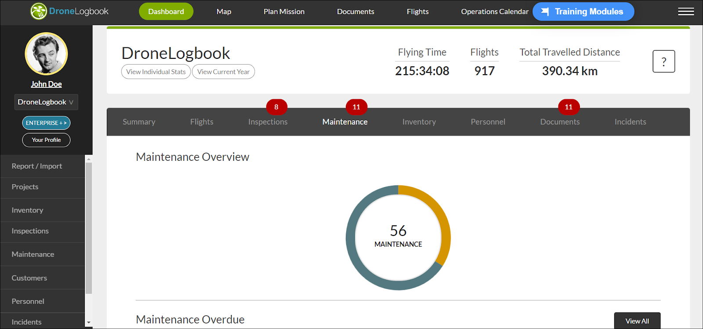Click the sidebar scrollbar up arrow

pos(89,159)
